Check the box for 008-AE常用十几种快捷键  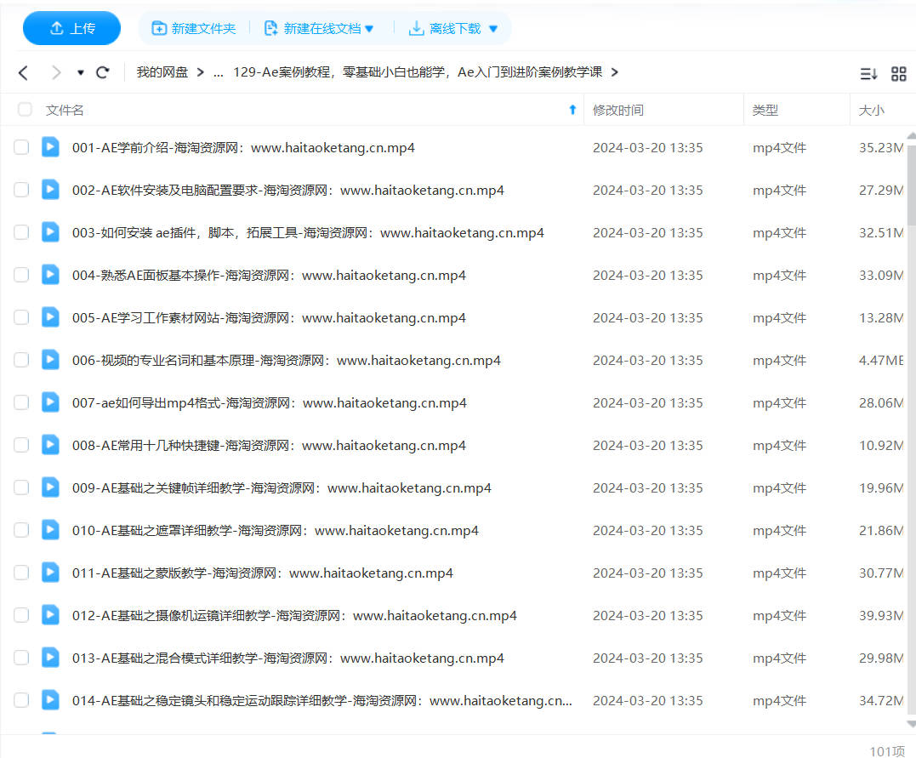pos(21,445)
